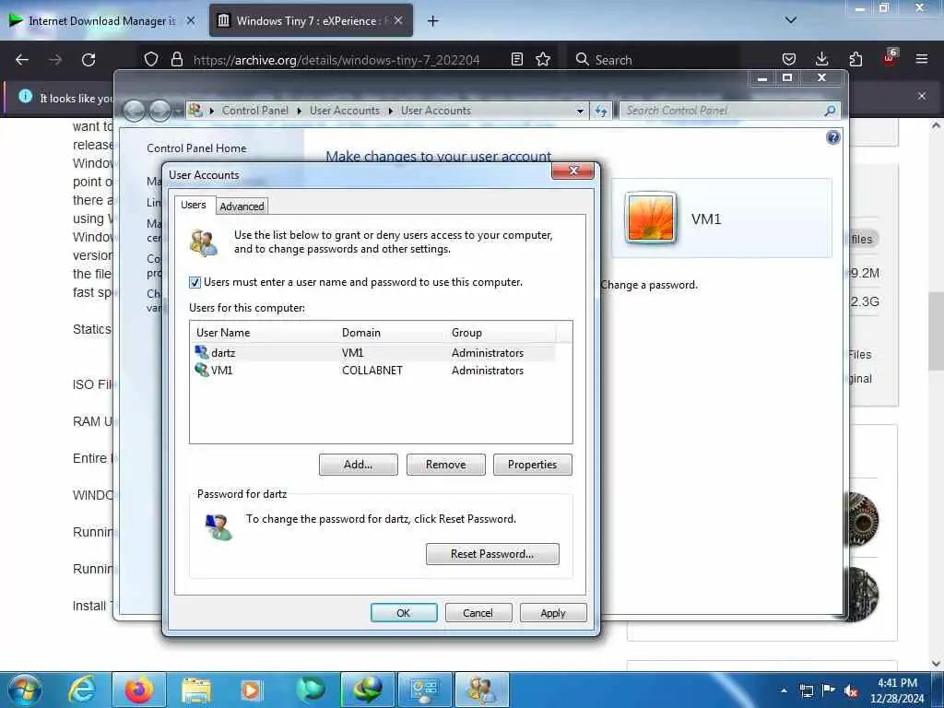
Task: Click Firefox back button
Action: [22, 60]
